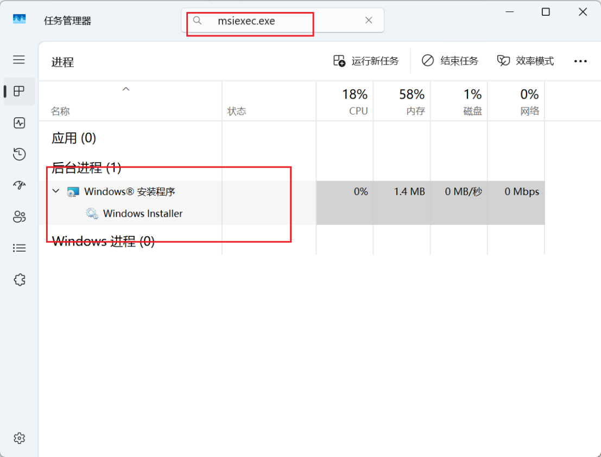601x457 pixels.
Task: Clear the search box text
Action: click(x=369, y=20)
